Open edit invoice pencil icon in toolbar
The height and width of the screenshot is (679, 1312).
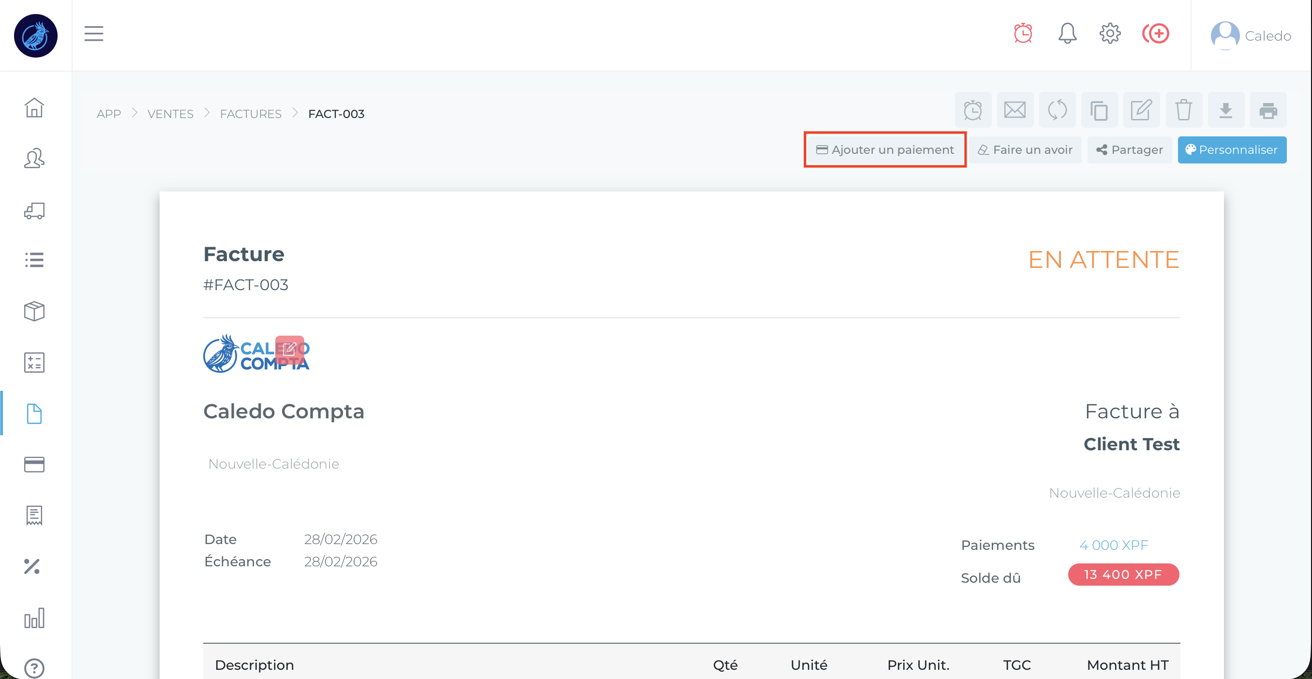pos(1141,110)
